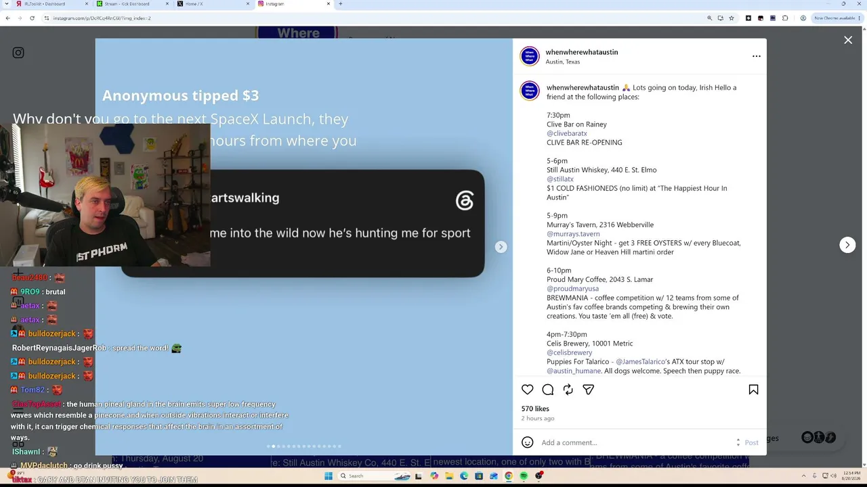The image size is (867, 487).
Task: Click the "Proud Mary Coffee, 2043 S. Lamar" line
Action: (600, 279)
